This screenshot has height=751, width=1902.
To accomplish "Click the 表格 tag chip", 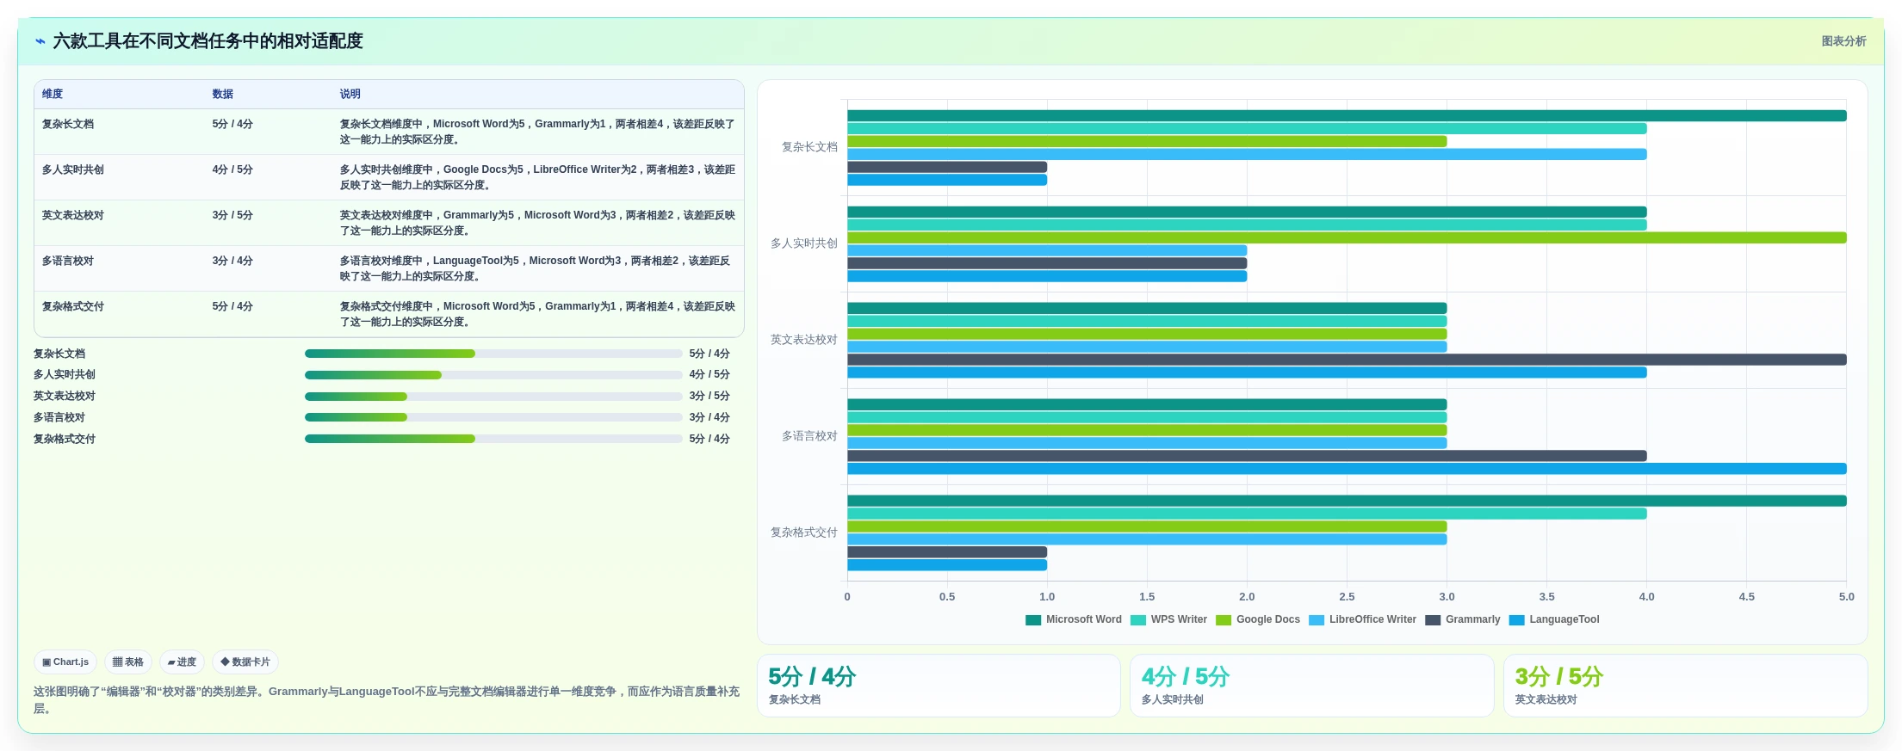I will (x=128, y=662).
